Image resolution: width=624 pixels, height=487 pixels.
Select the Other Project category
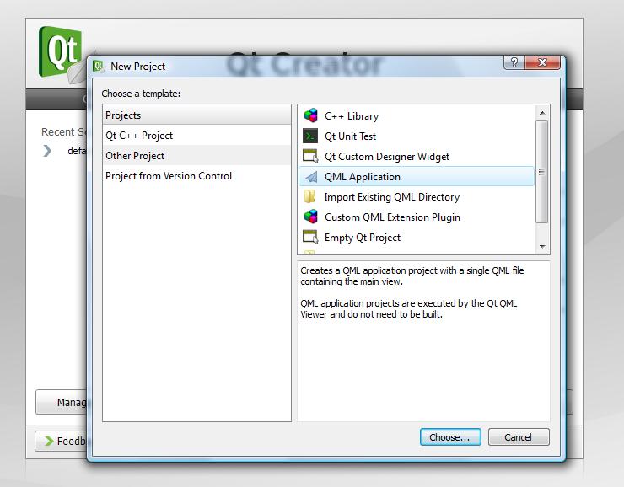click(x=196, y=156)
